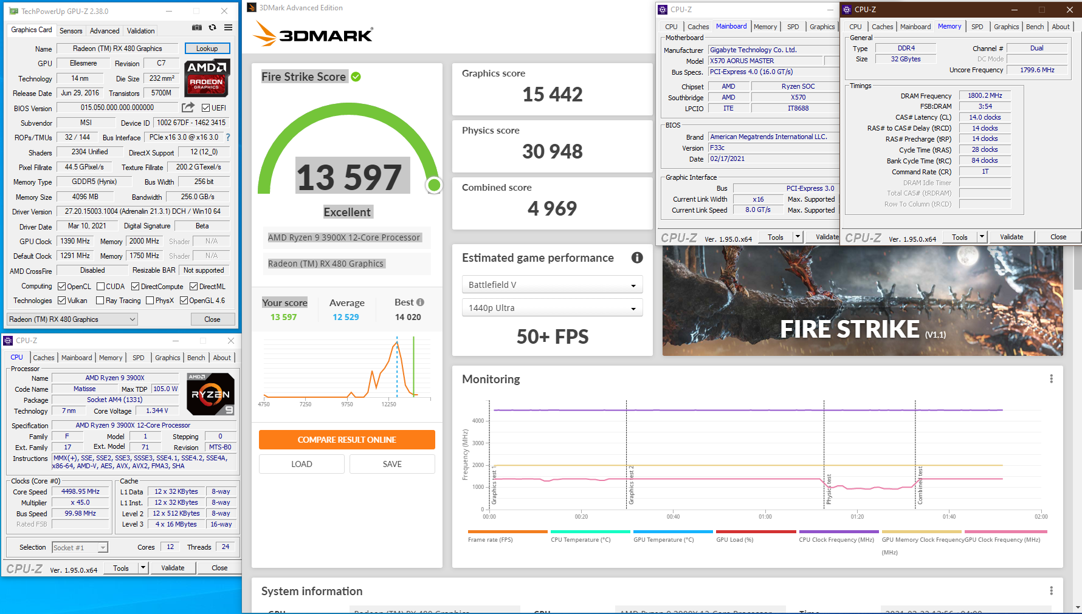
Task: Click the green validated checkmark beside Fire Strike Score
Action: tap(356, 77)
